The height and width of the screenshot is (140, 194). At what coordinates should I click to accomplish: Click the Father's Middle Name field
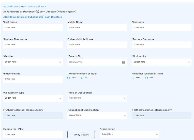[x=97, y=45]
